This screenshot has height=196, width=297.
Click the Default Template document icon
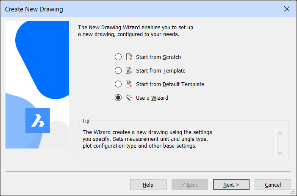pos(129,84)
